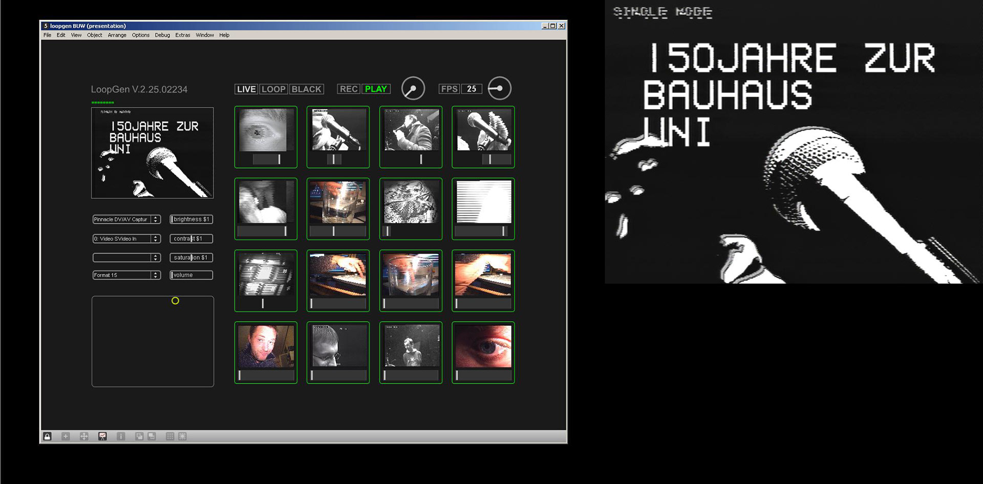The image size is (983, 484).
Task: Open the empty dropdown below Video SVideo In
Action: [126, 258]
